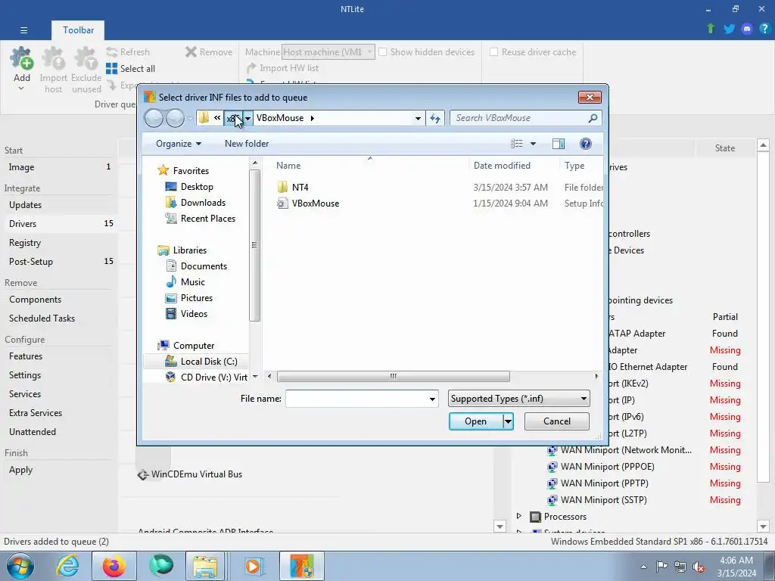Click the Windows Start button
The height and width of the screenshot is (581, 775).
pos(20,566)
